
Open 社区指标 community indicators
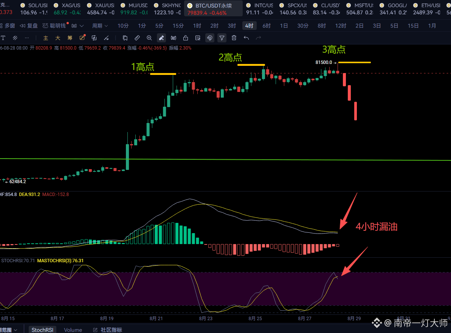(108, 330)
